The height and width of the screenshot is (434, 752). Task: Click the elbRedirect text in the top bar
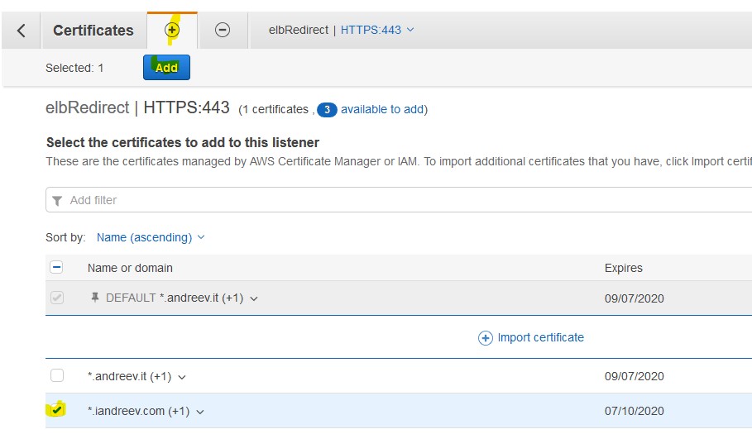[299, 30]
